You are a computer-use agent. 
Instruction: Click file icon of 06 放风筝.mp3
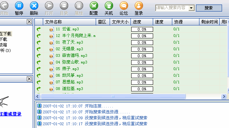click(x=51, y=75)
